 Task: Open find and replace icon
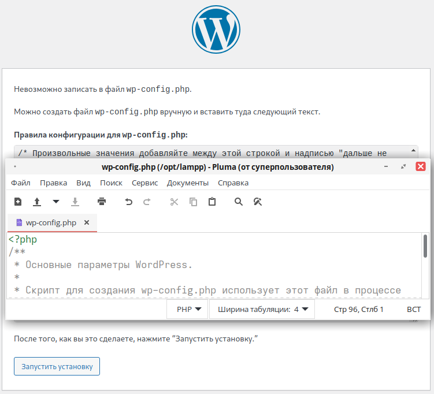[x=258, y=202]
